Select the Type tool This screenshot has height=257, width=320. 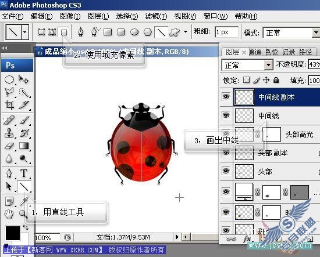24,173
